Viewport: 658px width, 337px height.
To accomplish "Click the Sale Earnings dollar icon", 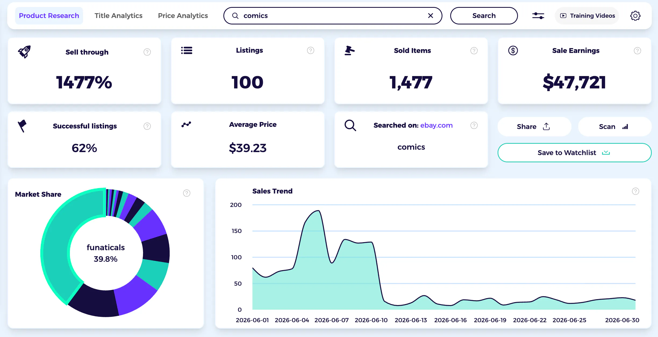I will tap(513, 51).
